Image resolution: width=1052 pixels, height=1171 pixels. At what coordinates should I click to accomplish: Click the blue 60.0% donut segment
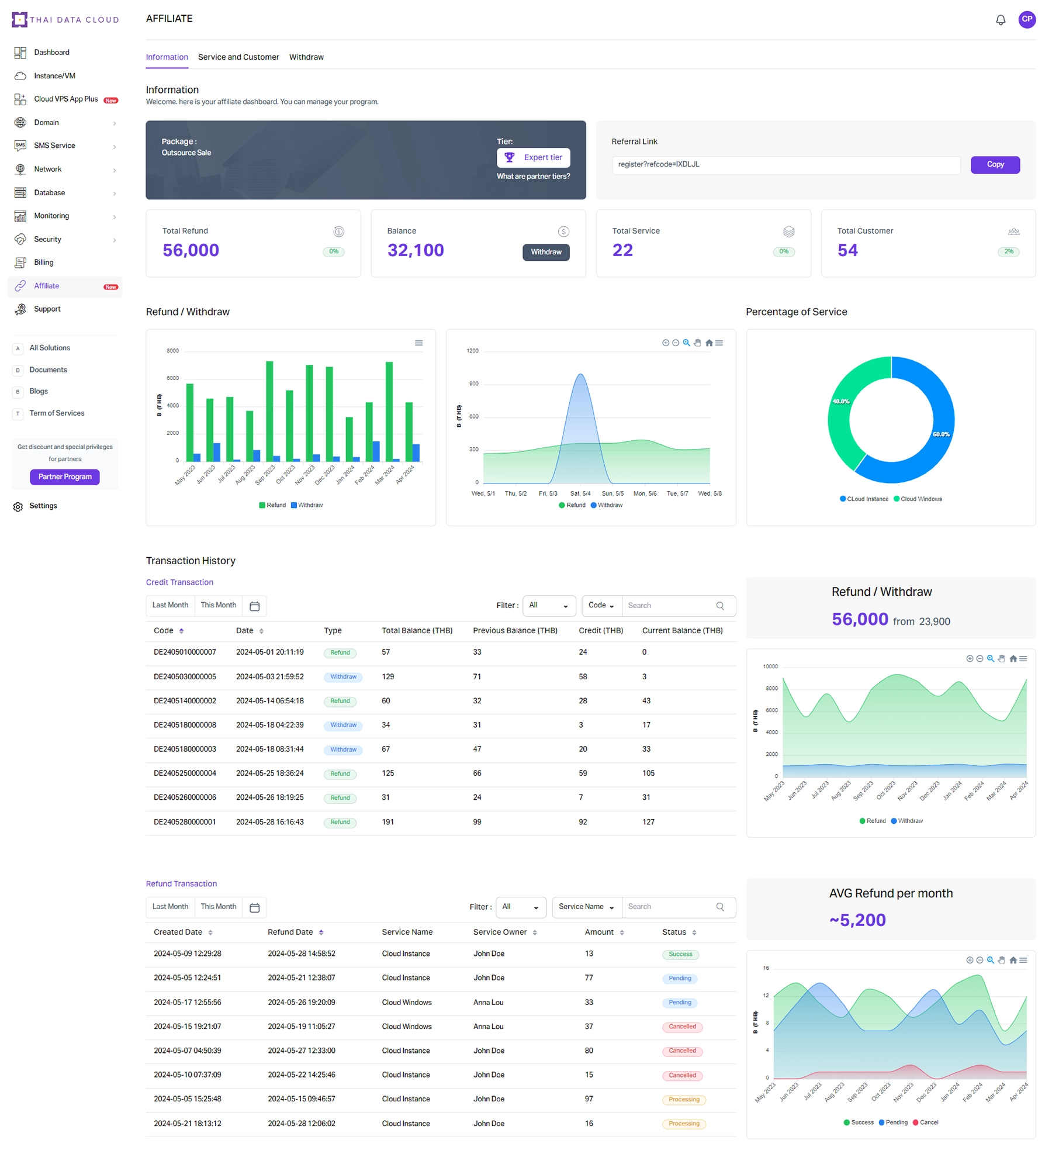point(942,434)
